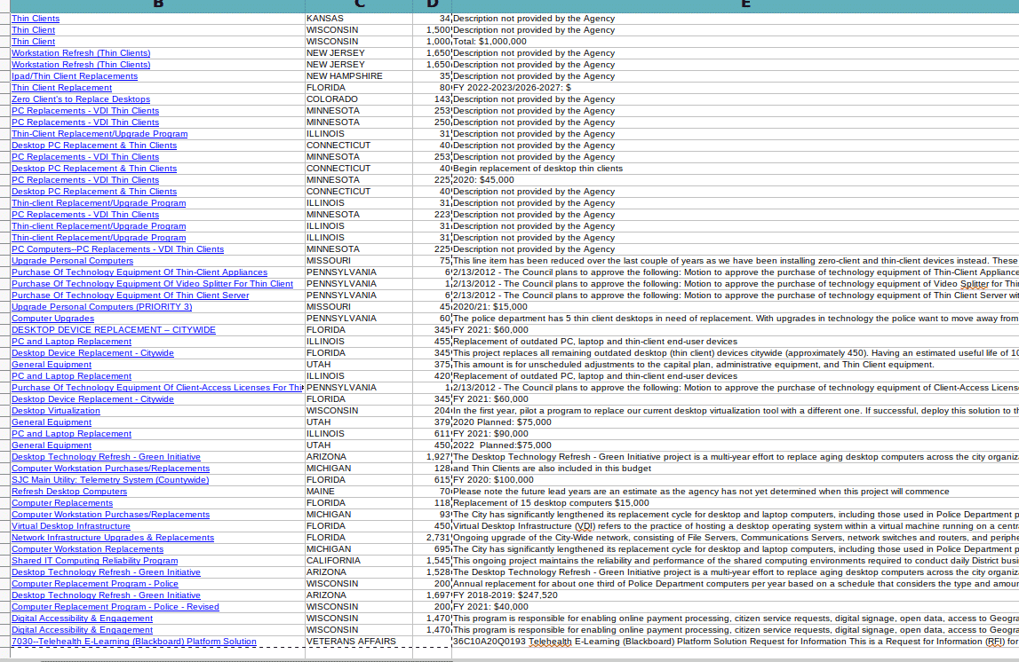Open the Thin-Client Appliances purchase link

(139, 272)
